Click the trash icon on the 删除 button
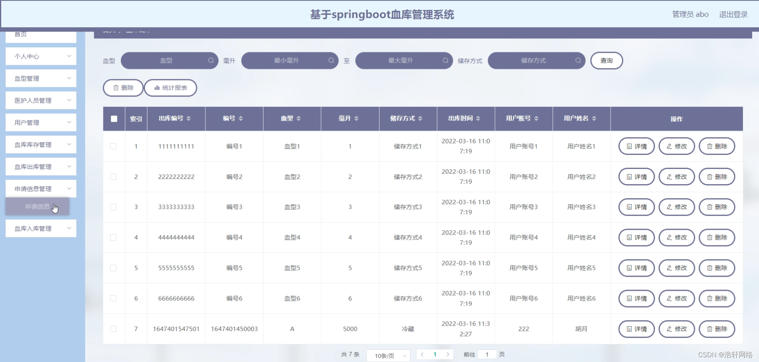 116,88
